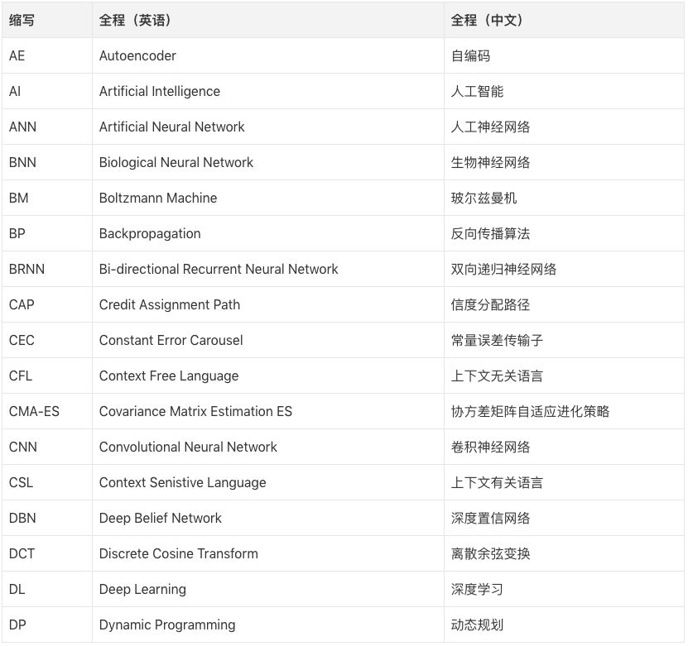Select the 动态规划 cell

[564, 624]
